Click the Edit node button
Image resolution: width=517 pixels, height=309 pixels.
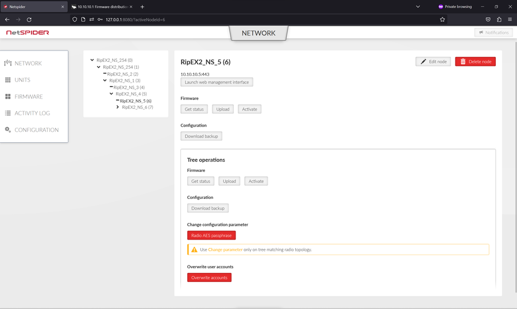[x=433, y=61]
